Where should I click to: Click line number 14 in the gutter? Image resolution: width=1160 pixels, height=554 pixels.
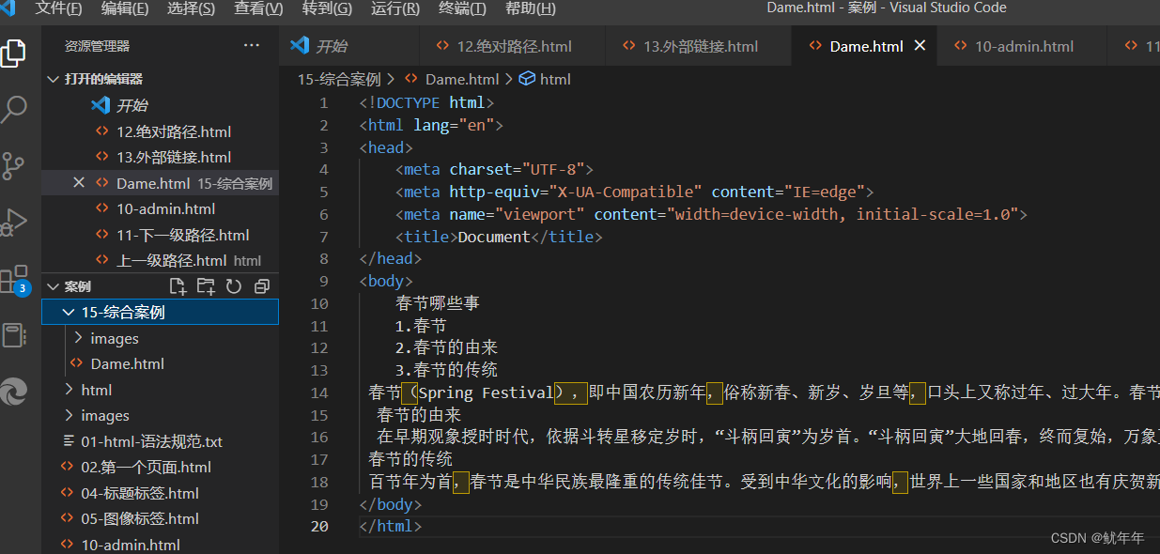click(x=318, y=392)
